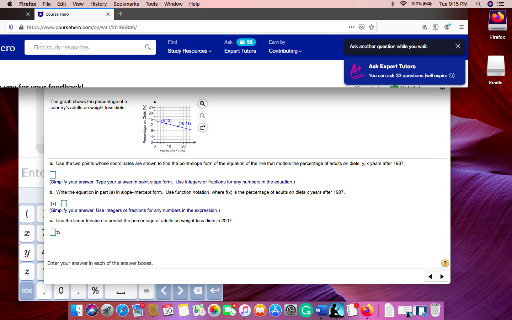
Task: Click the Firefox tracking protection shield icon
Action: click(11, 27)
